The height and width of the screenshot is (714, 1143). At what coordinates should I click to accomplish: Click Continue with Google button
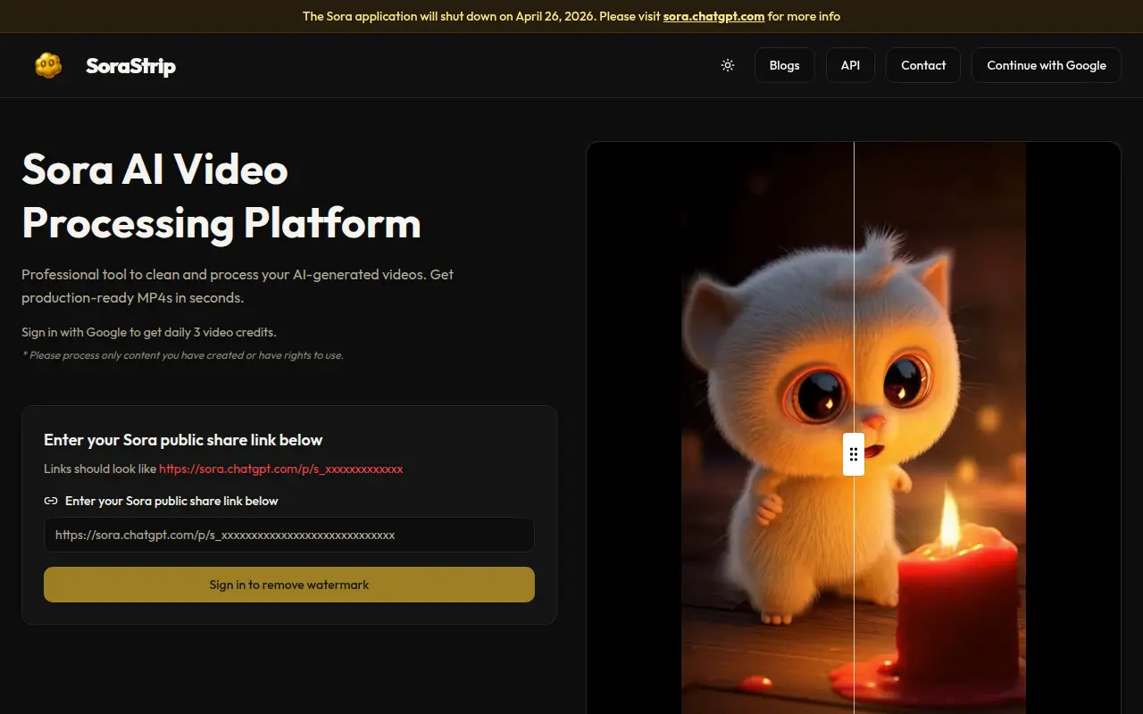pos(1047,65)
